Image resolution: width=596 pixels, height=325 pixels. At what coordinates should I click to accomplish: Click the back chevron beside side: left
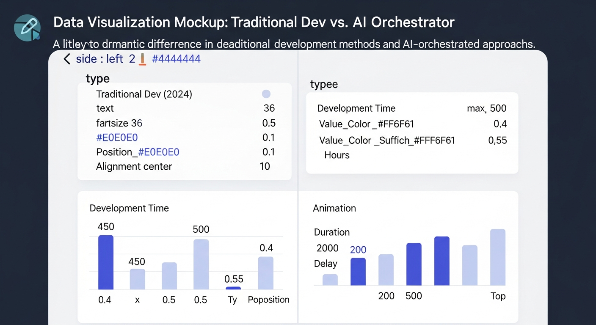tap(67, 59)
